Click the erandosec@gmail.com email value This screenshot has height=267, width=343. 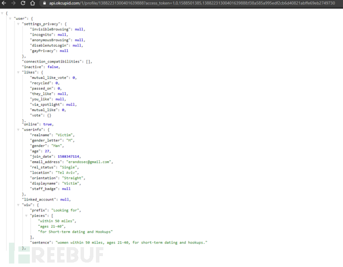tap(89, 162)
